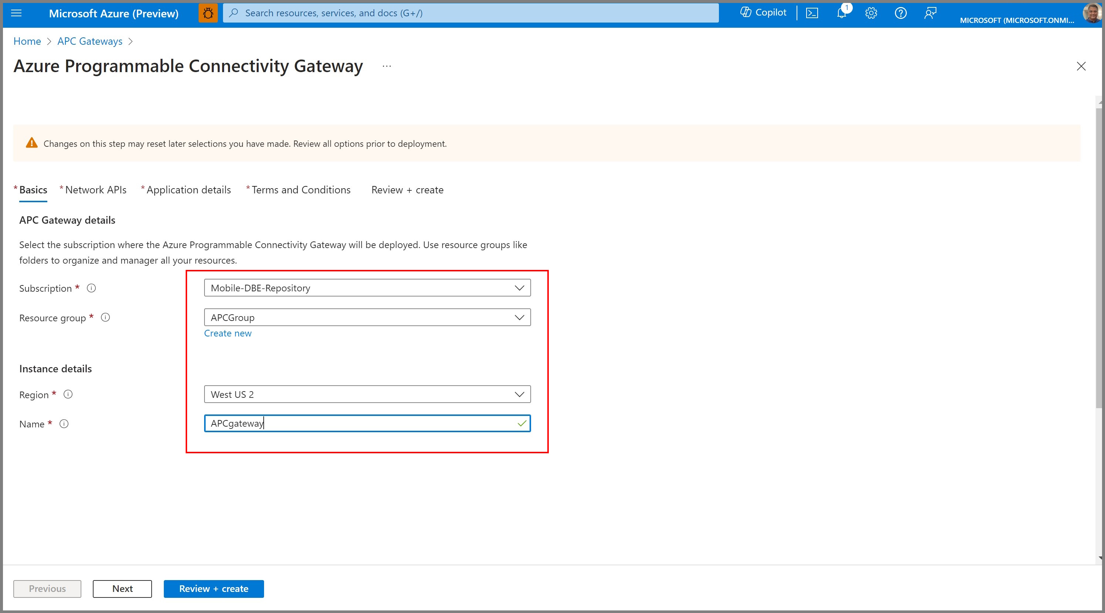
Task: Open the hamburger portal menu
Action: [x=16, y=13]
